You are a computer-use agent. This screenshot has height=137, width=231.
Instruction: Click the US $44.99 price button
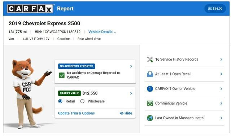[215, 9]
